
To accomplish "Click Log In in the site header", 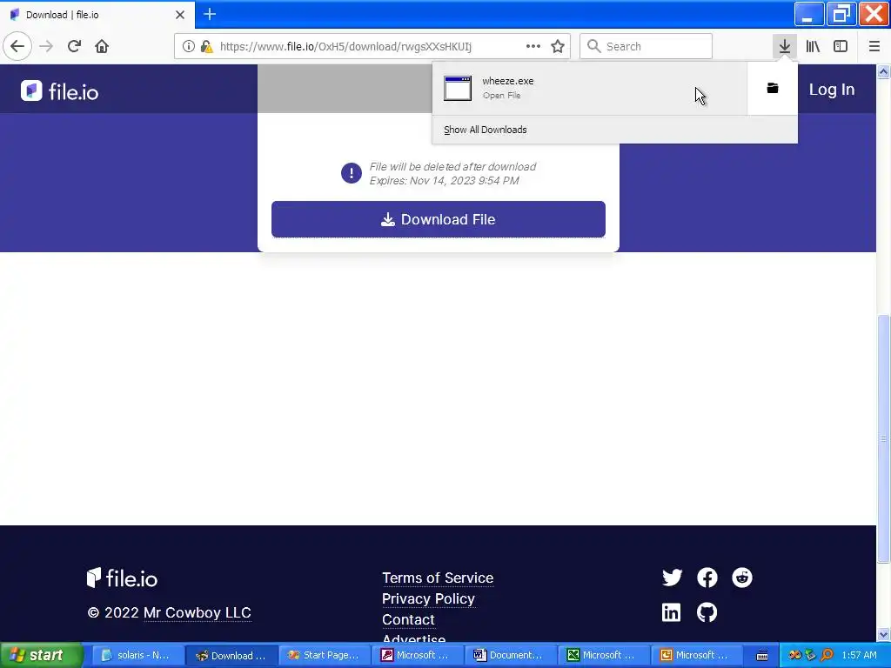I will point(832,90).
